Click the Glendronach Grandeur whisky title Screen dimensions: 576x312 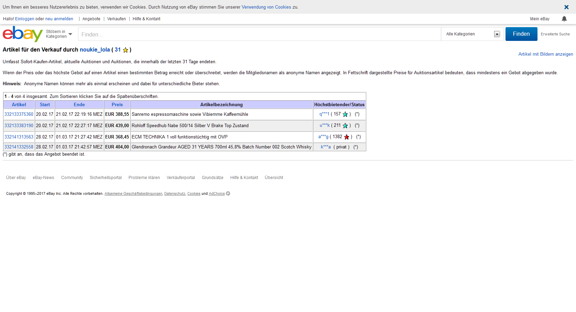pos(221,147)
